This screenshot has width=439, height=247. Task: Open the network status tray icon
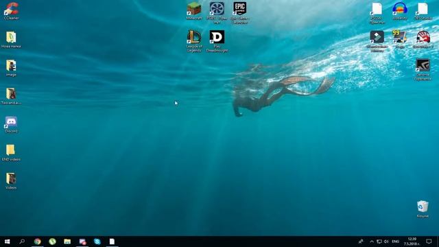point(379,242)
